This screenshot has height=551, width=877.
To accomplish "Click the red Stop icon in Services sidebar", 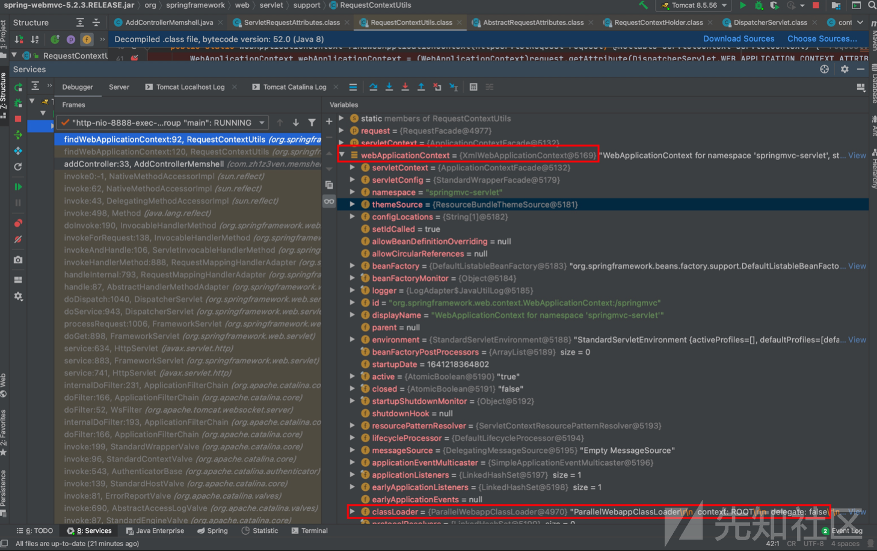I will [x=18, y=119].
